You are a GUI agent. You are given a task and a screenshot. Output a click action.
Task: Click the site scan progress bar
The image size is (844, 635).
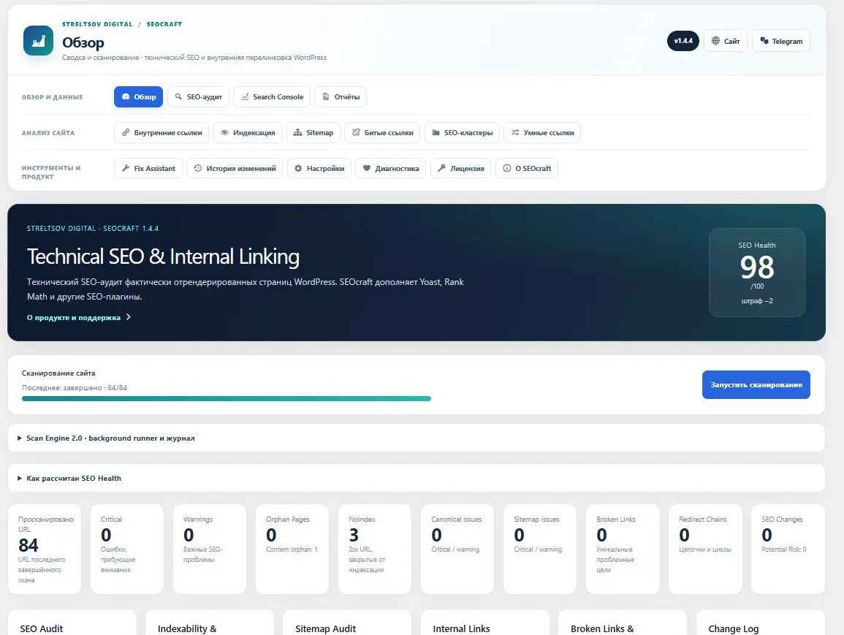click(226, 399)
